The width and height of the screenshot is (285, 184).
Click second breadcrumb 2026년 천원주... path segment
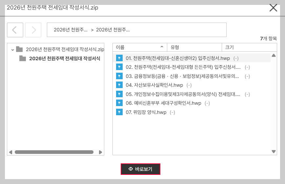tap(113, 30)
